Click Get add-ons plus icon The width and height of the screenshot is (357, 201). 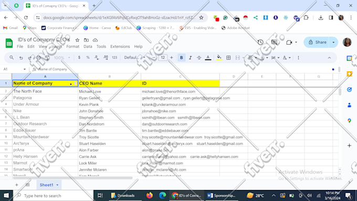pyautogui.click(x=349, y=145)
